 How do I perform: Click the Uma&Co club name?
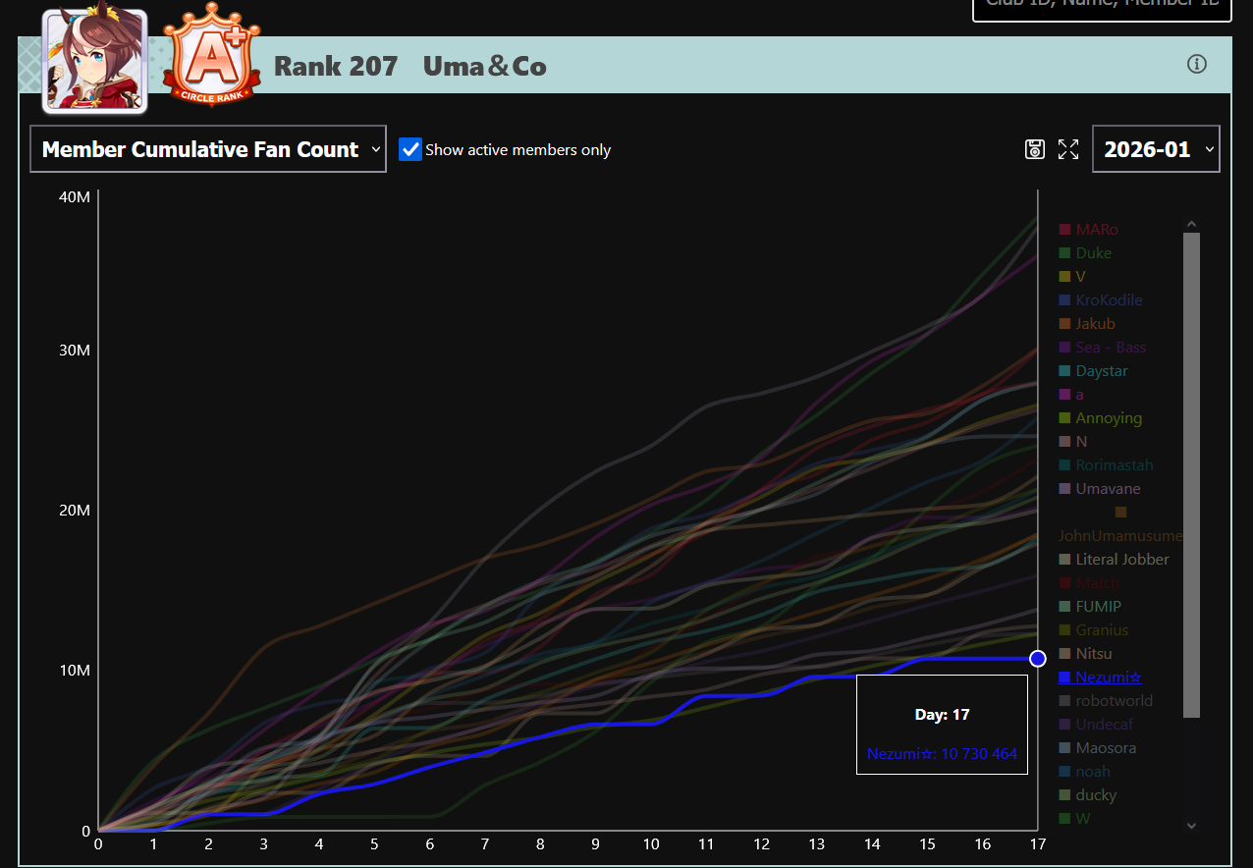(485, 66)
